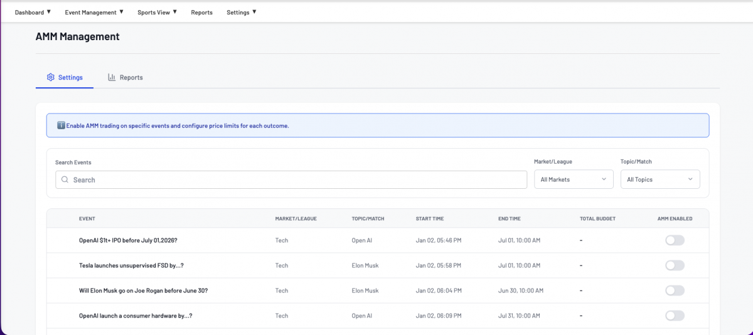Image resolution: width=753 pixels, height=335 pixels.
Task: Expand the Event Management menu
Action: click(94, 13)
